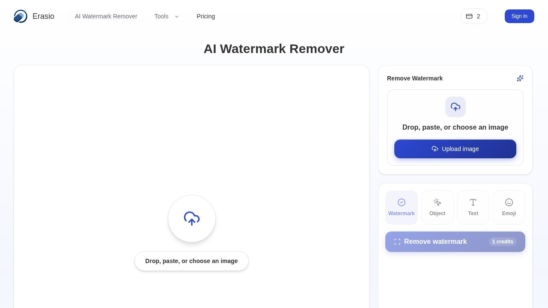Expand the Tools dropdown menu
Viewport: 548px width, 308px height.
(167, 16)
